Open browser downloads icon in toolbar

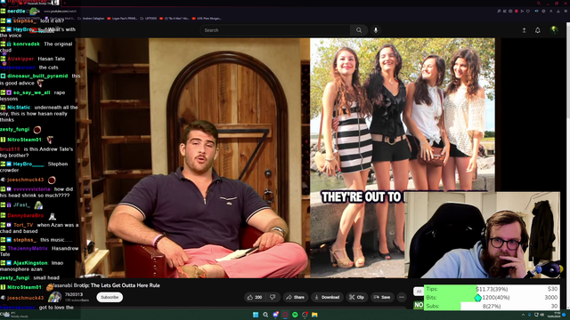(558, 12)
